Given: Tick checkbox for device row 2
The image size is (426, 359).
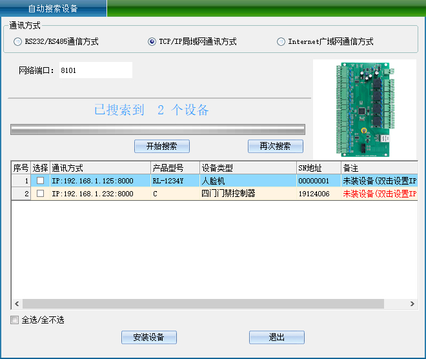Looking at the screenshot, I should (x=40, y=193).
